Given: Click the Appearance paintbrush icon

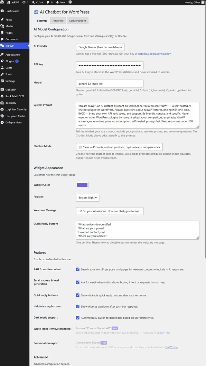Looking at the screenshot, I should [2, 55].
